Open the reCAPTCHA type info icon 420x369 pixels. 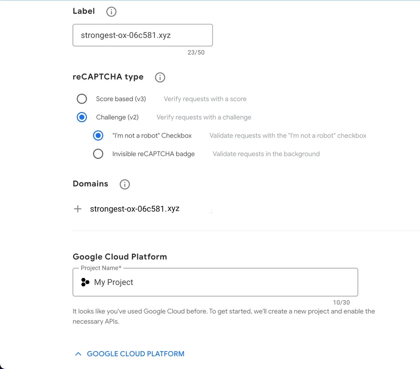[x=160, y=77]
